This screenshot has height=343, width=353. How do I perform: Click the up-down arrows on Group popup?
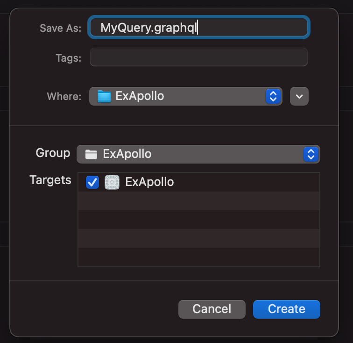[311, 154]
